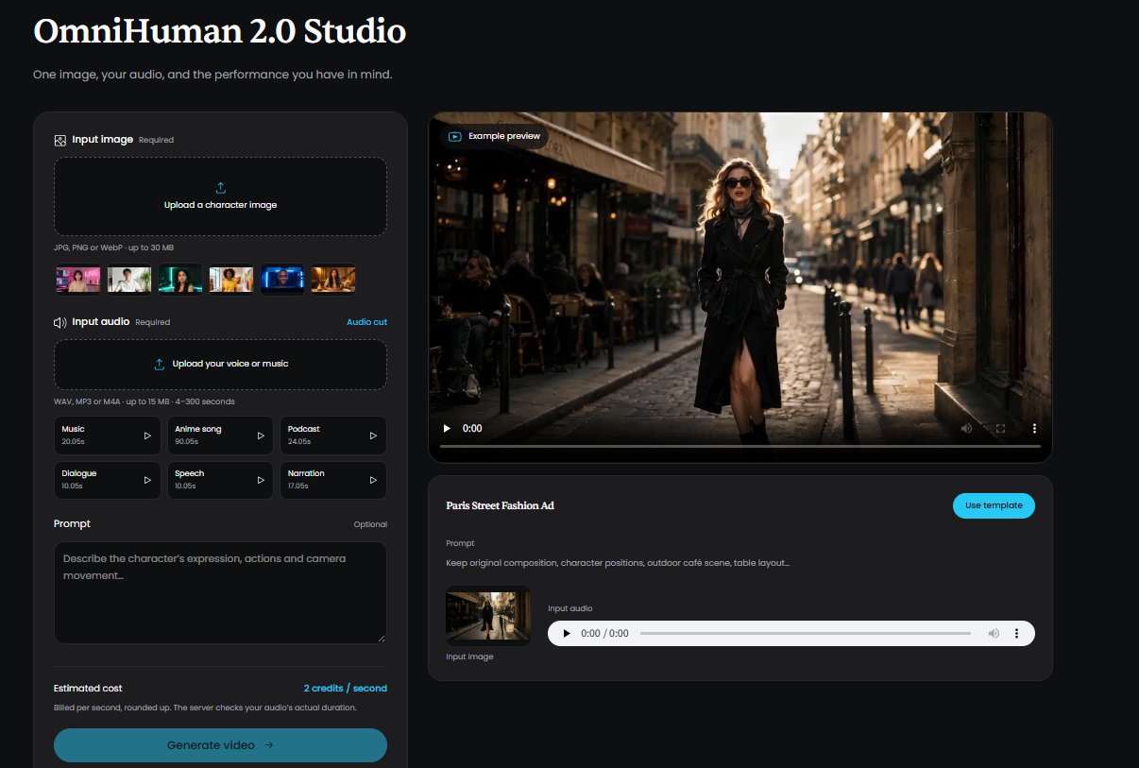The height and width of the screenshot is (768, 1139).
Task: Seek in the preview video progress bar
Action: 740,446
